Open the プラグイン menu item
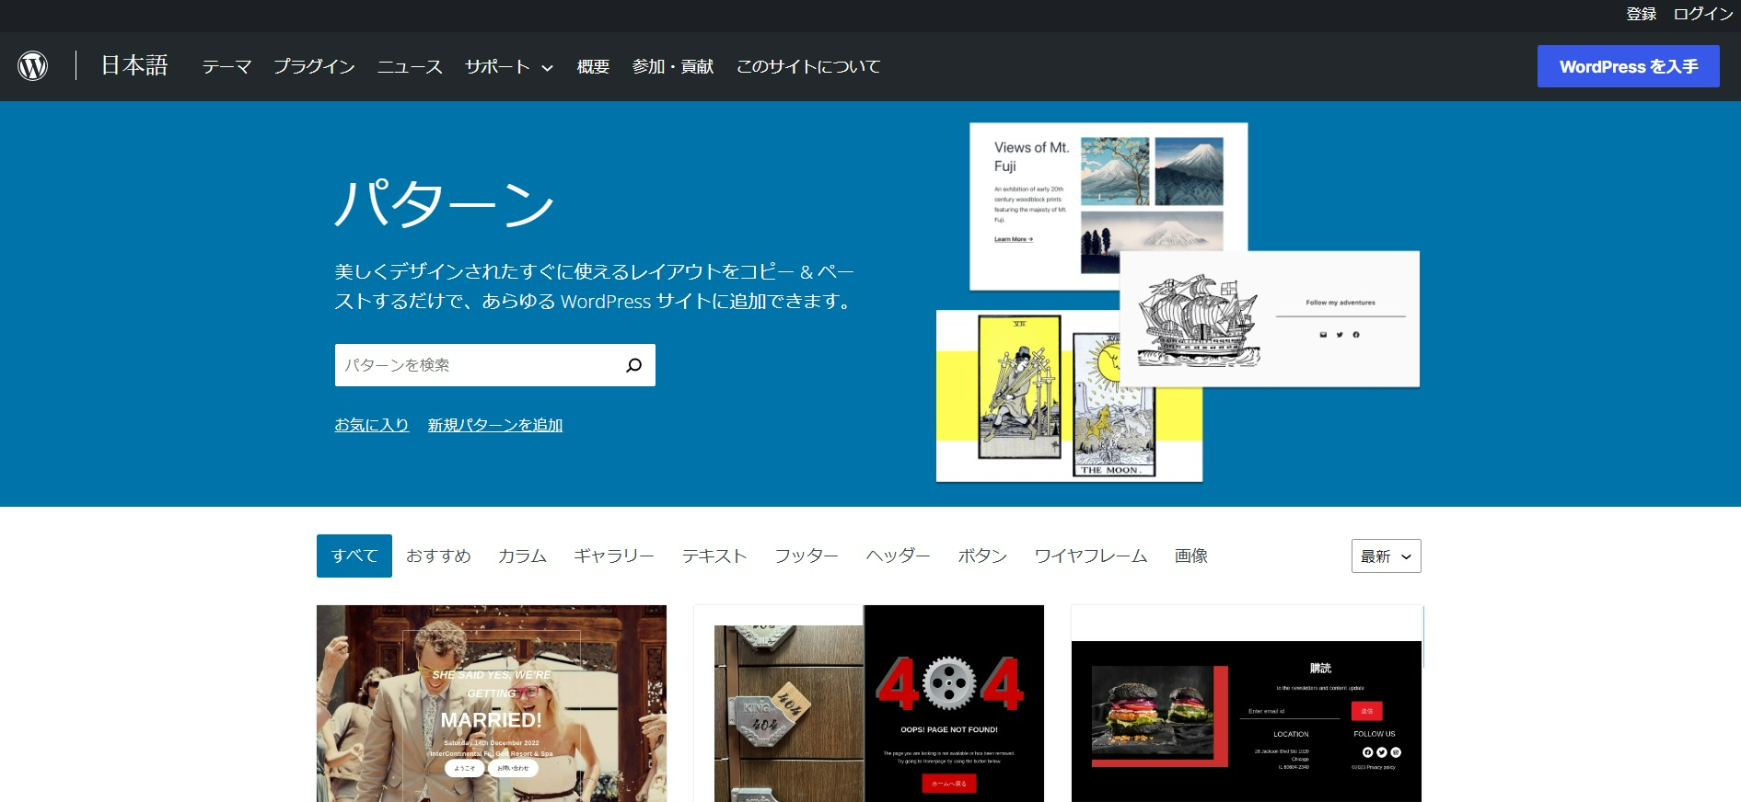Viewport: 1741px width, 802px height. coord(314,66)
